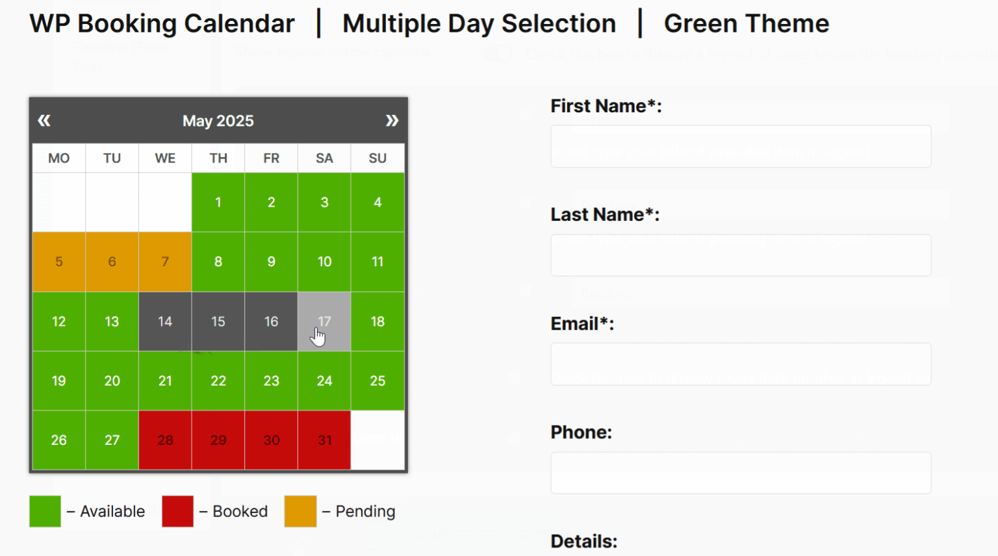Screen dimensions: 998x556
Task: Click the Last Name input field
Action: pos(741,255)
